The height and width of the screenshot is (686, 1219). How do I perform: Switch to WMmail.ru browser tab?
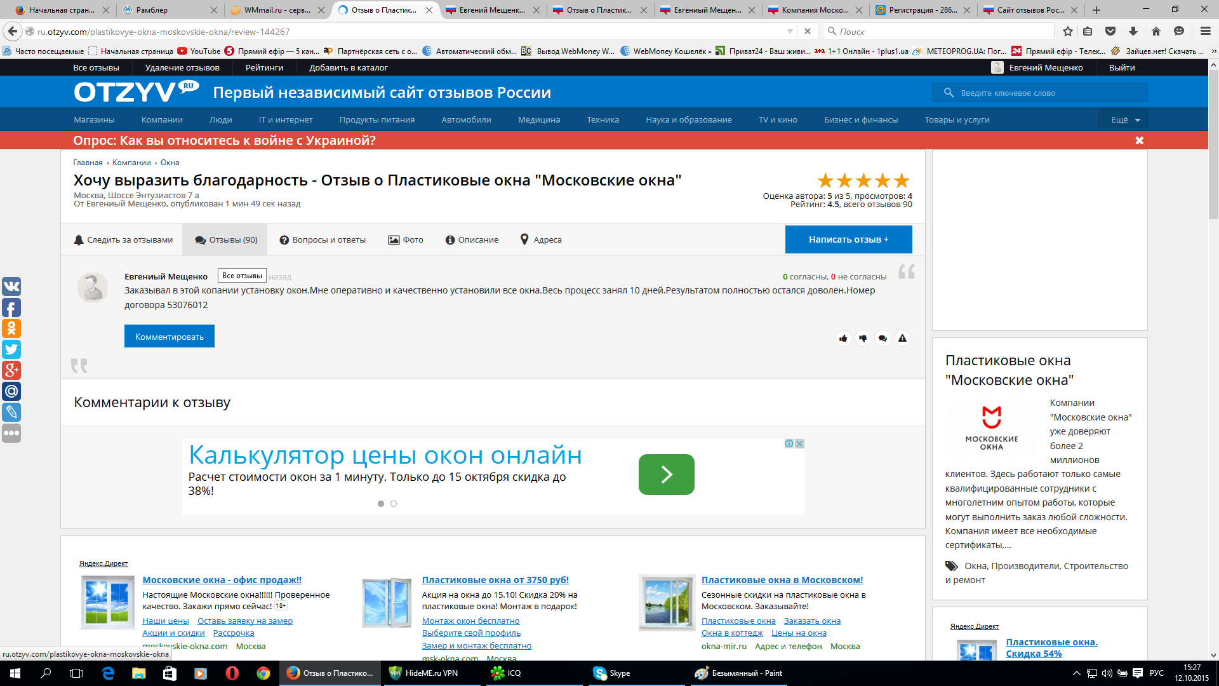point(277,10)
